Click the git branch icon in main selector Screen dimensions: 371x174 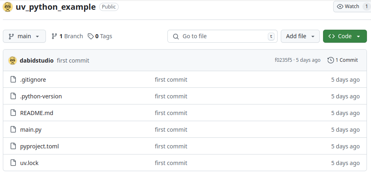[11, 36]
